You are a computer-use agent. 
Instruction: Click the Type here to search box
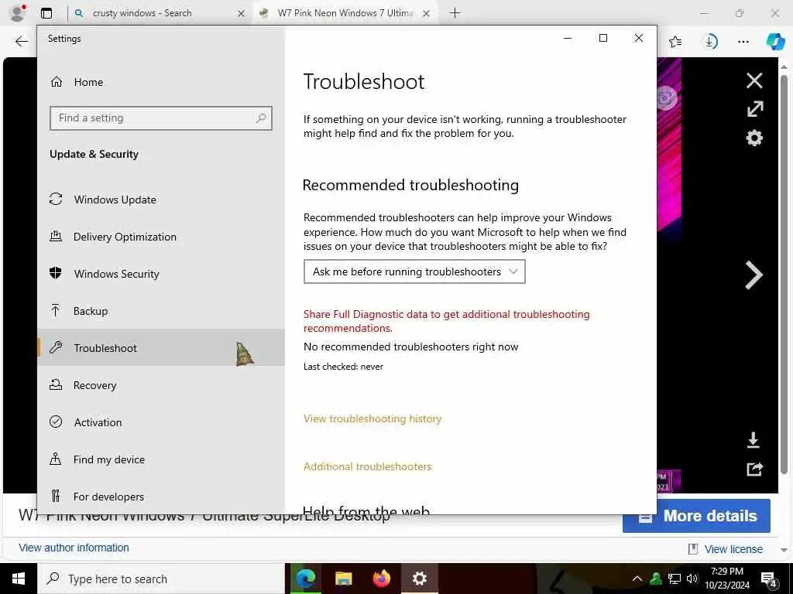pos(161,579)
